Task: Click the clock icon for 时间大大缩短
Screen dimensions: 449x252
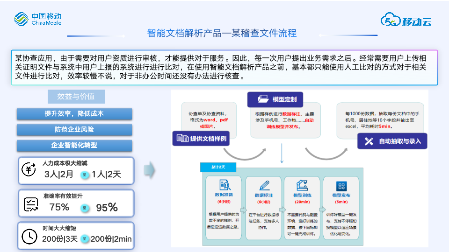Action: click(x=29, y=237)
